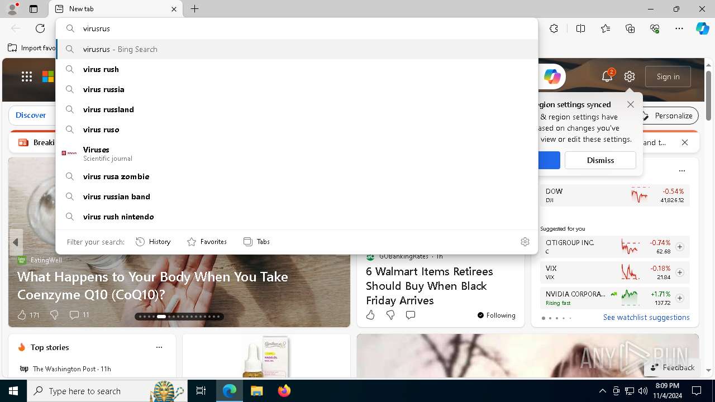
Task: Open Browser essentials heart icon
Action: point(655,28)
